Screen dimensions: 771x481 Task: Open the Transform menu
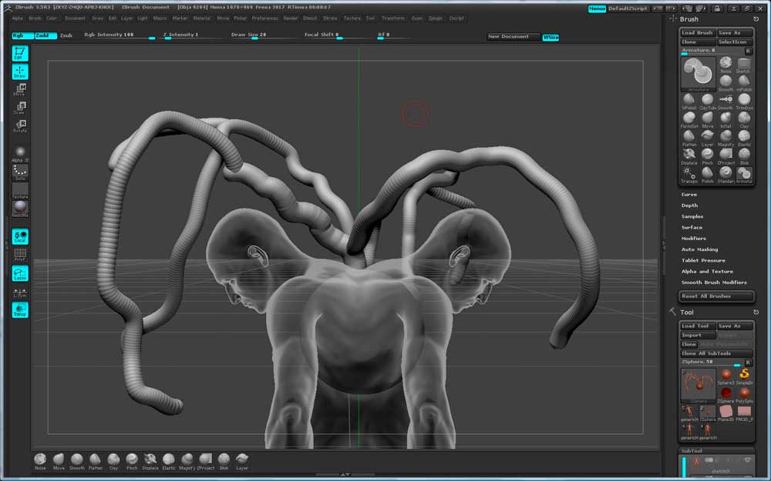pos(393,18)
